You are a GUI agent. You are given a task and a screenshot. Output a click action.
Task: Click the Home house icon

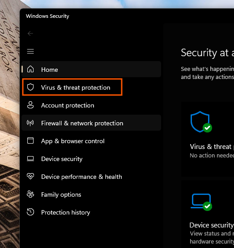coord(30,69)
